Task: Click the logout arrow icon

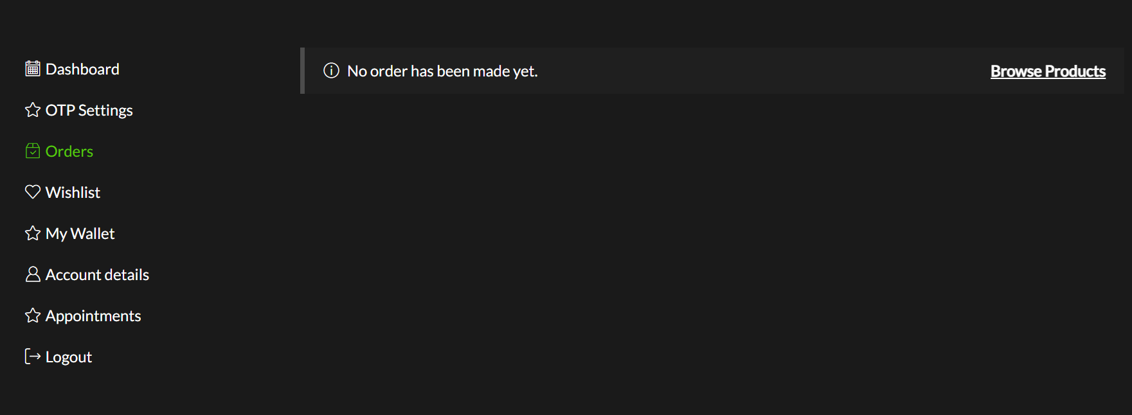Action: 32,356
